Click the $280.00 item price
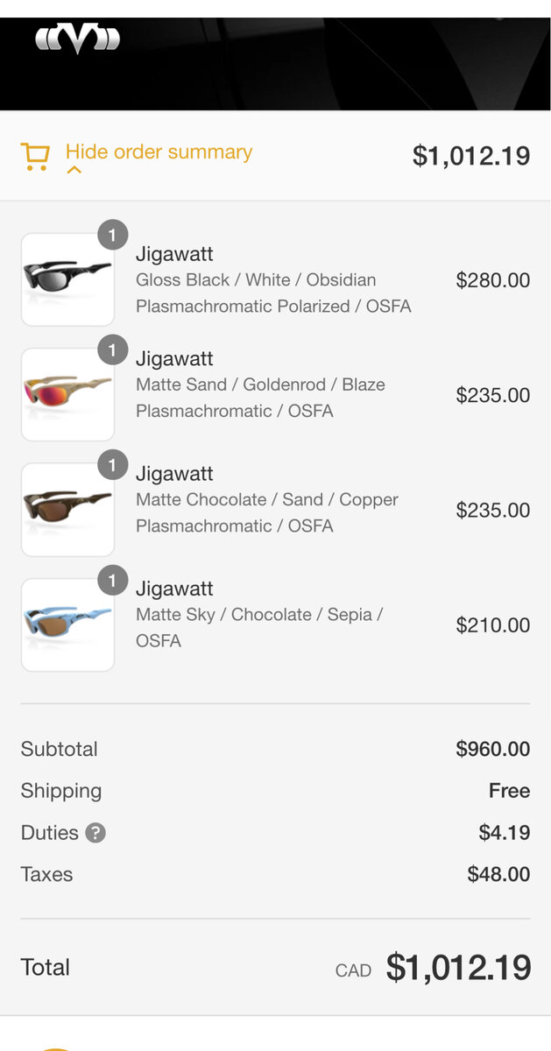 [x=492, y=280]
